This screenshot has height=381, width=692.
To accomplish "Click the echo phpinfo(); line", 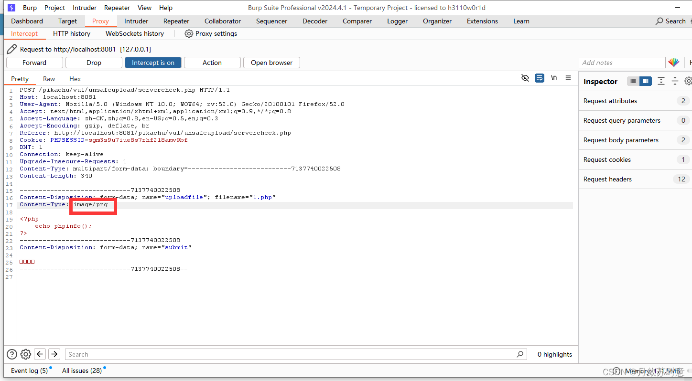I will pyautogui.click(x=63, y=226).
